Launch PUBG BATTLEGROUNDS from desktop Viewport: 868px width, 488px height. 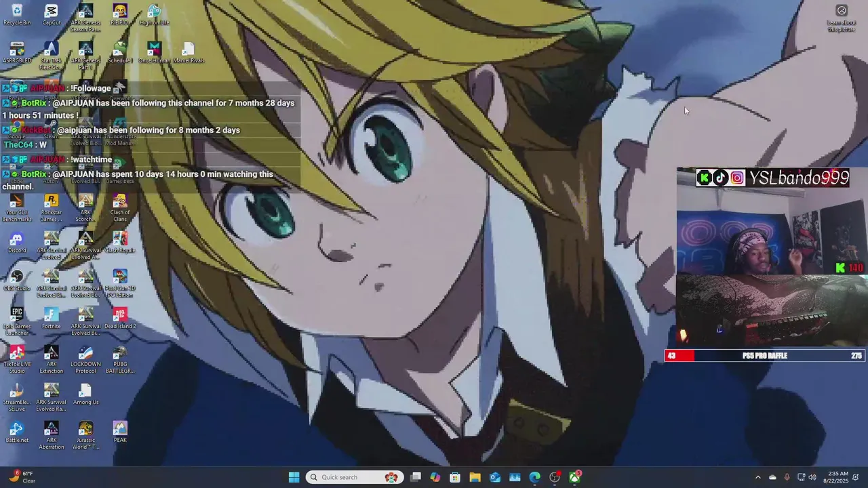(x=120, y=359)
